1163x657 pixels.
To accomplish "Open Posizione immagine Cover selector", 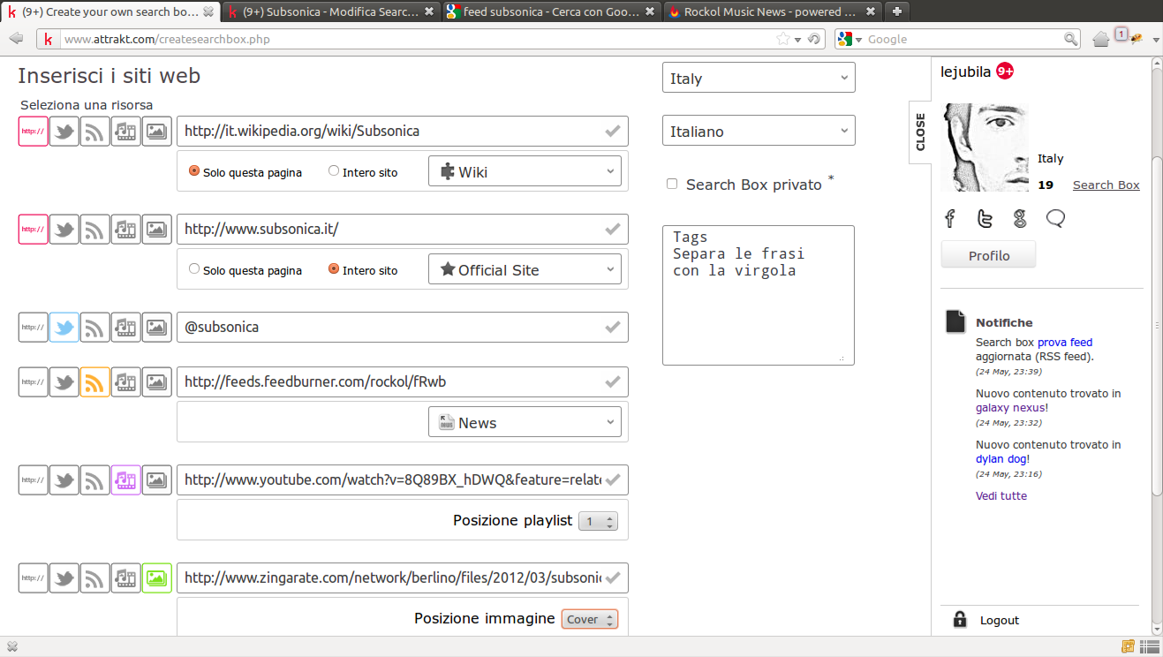I will pyautogui.click(x=589, y=619).
